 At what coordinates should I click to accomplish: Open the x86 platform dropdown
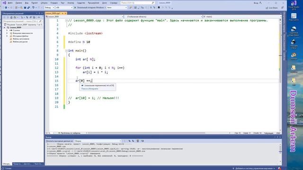(64, 8)
